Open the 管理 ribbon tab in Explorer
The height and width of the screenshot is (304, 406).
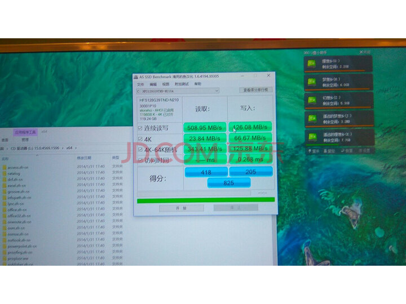pos(25,140)
